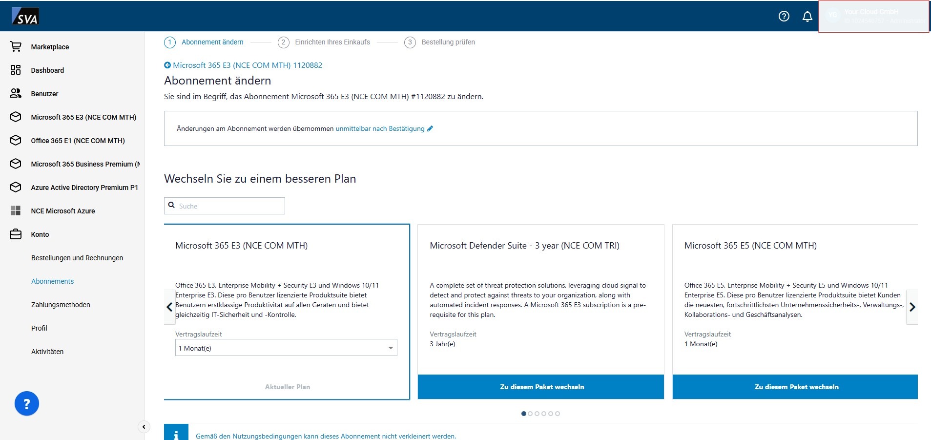This screenshot has width=931, height=440.
Task: Switch to Microsoft 365 E5 package
Action: (795, 387)
